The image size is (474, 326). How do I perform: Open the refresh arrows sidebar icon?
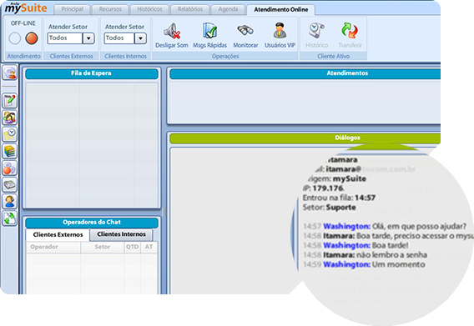[x=10, y=218]
